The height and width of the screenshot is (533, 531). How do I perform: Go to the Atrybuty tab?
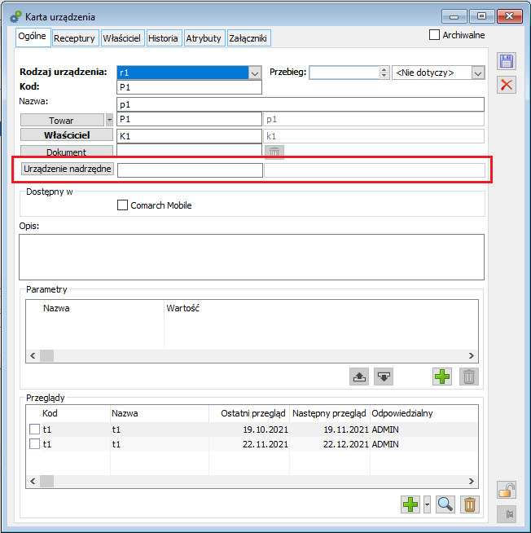(x=203, y=38)
